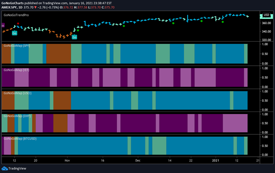275x173 pixels.
Task: Click the 2021 label on date axis
Action: coord(216,160)
